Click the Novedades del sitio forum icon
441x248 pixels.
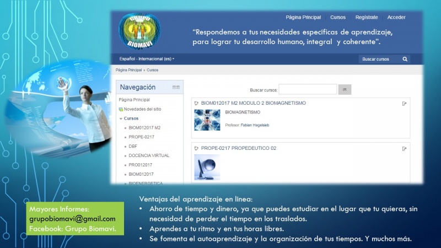(121, 109)
